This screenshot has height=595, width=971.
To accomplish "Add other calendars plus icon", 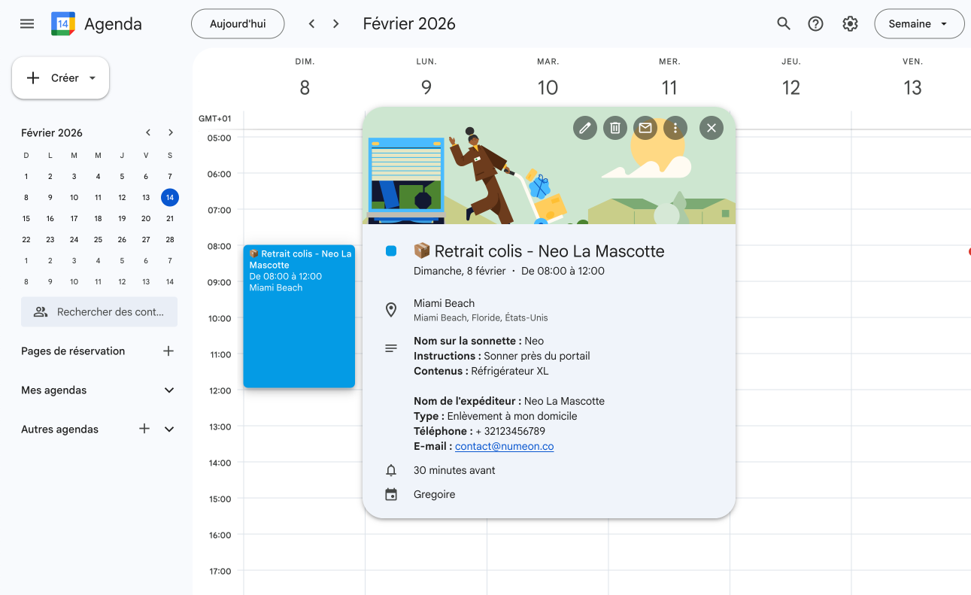I will 144,429.
